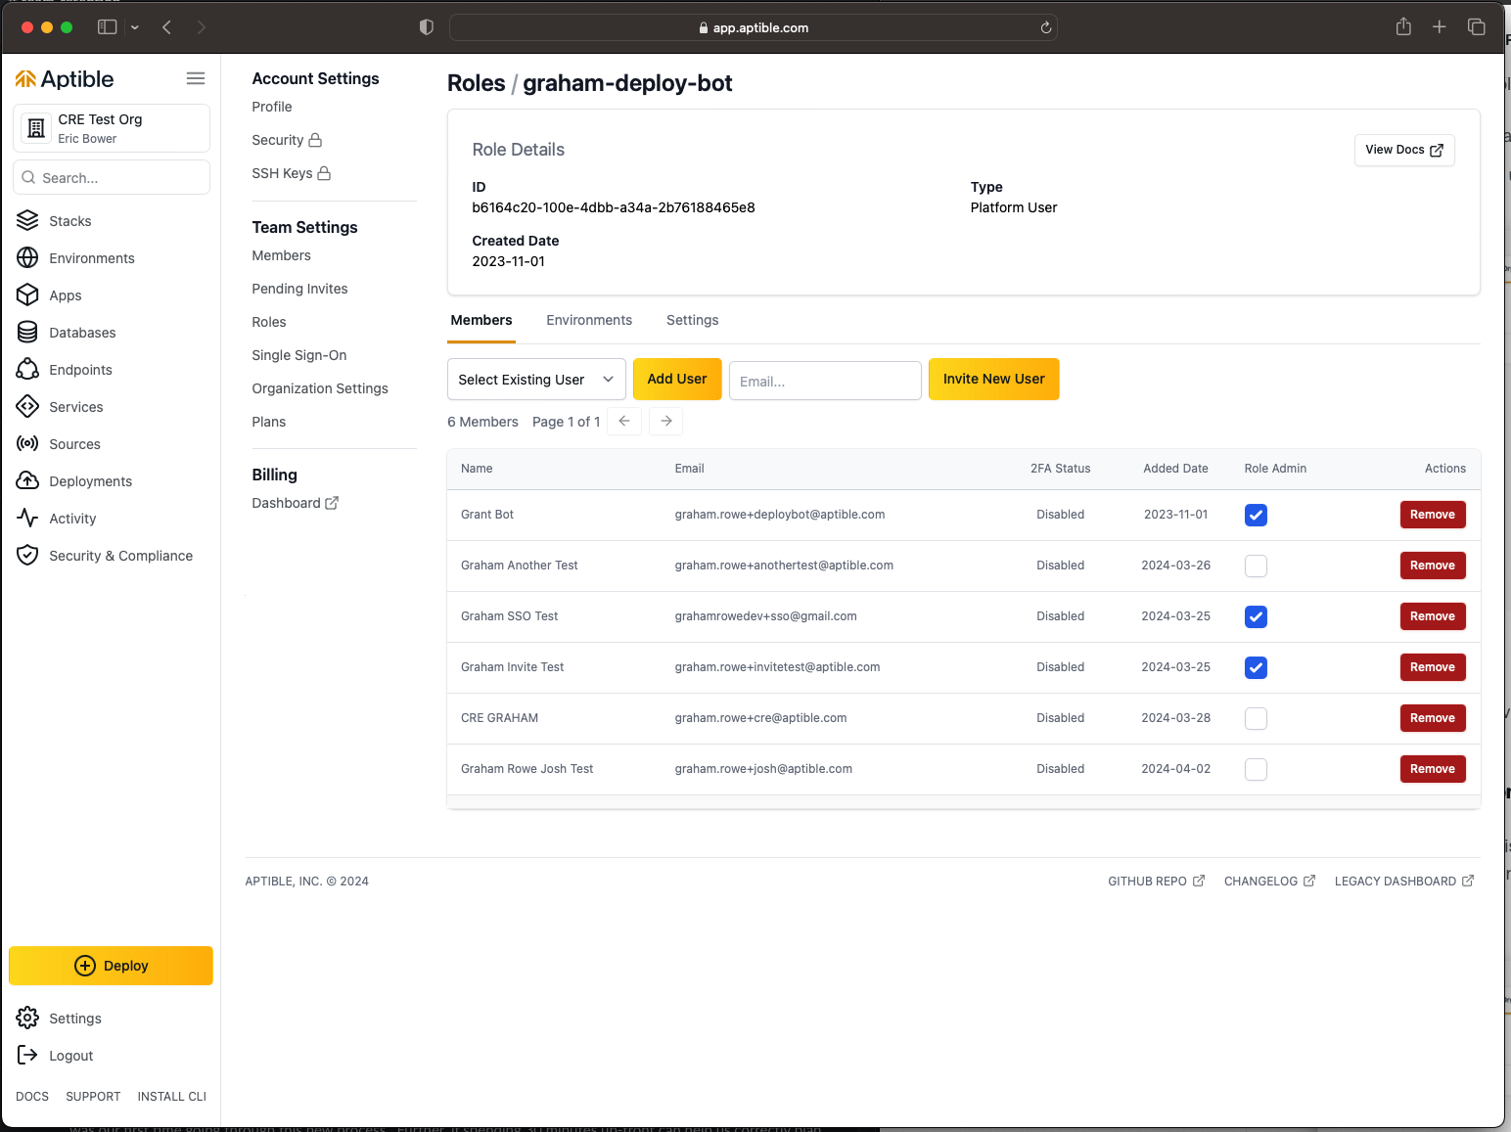Open LEGACY DASHBOARD footer link

click(x=1403, y=882)
